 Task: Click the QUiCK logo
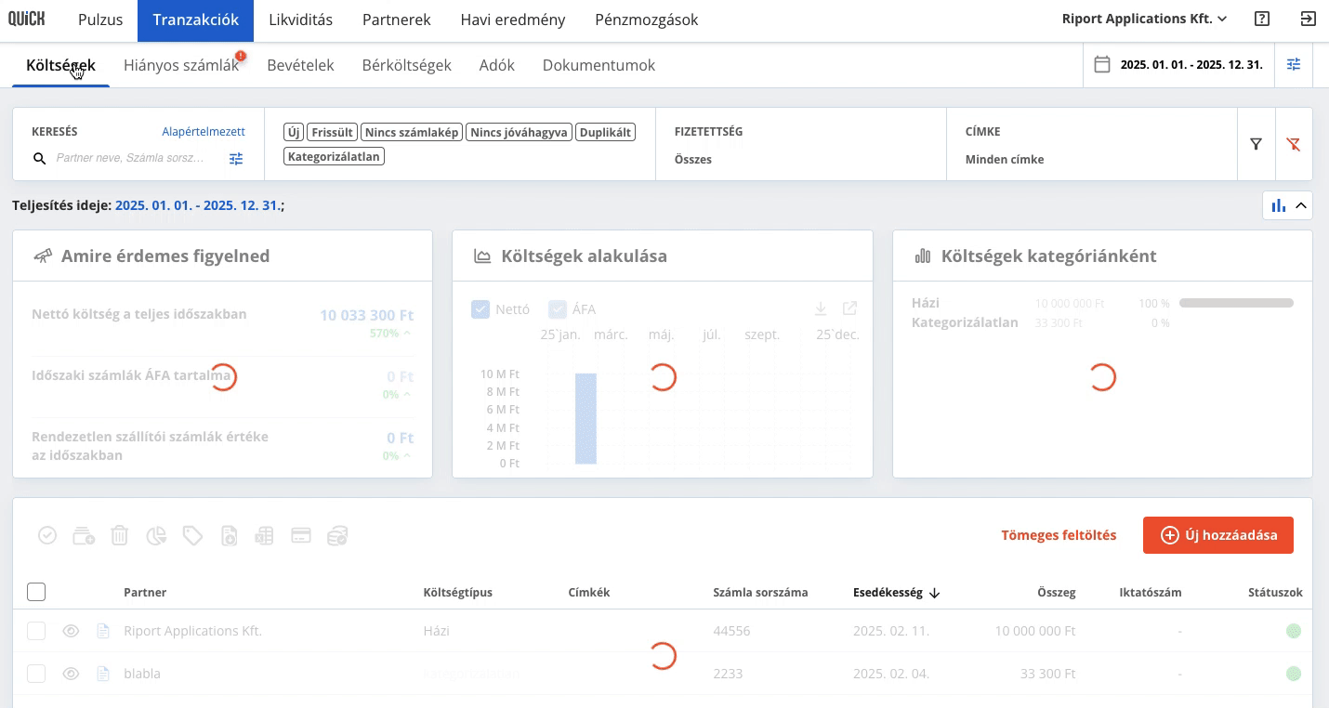tap(26, 19)
